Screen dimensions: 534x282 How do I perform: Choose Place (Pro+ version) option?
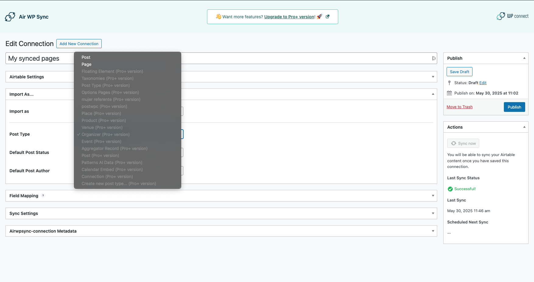128,113
